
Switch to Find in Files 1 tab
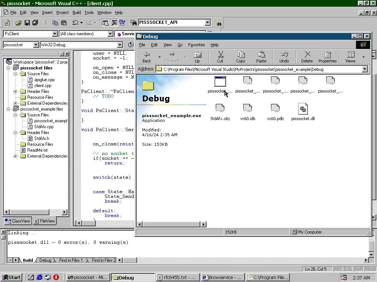tap(71, 260)
